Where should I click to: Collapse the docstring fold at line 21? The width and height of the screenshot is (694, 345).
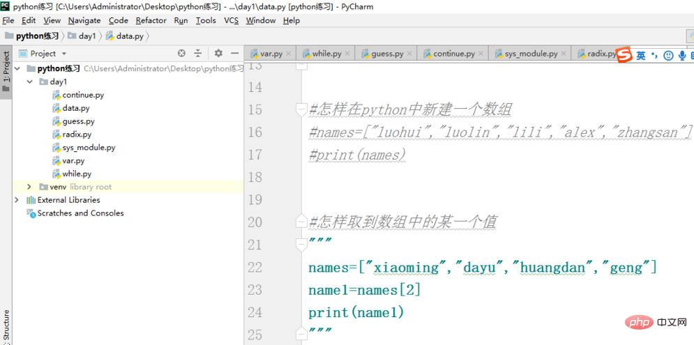[x=302, y=244]
